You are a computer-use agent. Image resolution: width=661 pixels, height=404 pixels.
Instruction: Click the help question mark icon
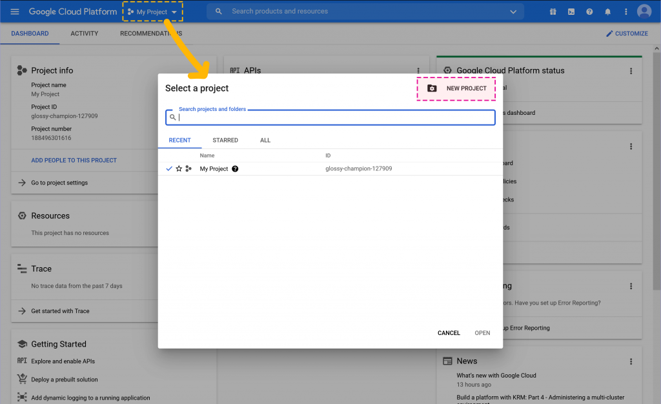[x=589, y=11]
